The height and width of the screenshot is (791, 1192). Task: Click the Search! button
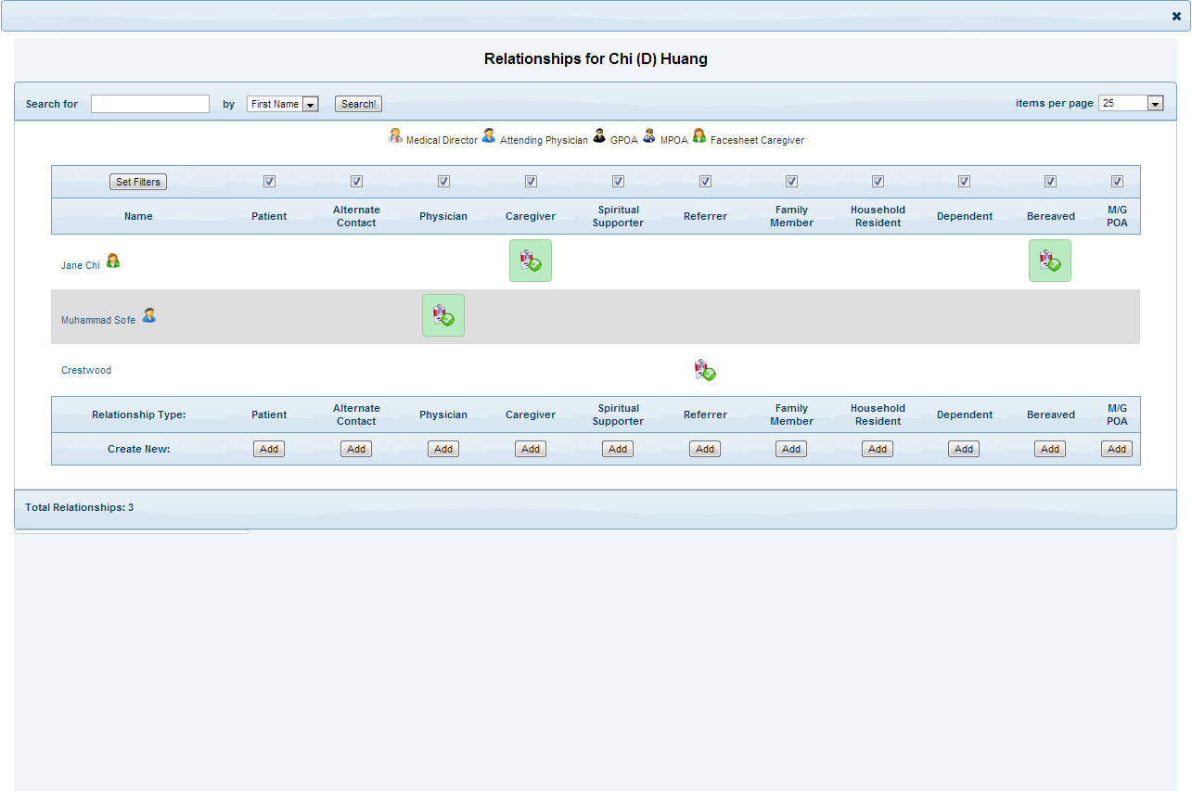click(x=358, y=104)
